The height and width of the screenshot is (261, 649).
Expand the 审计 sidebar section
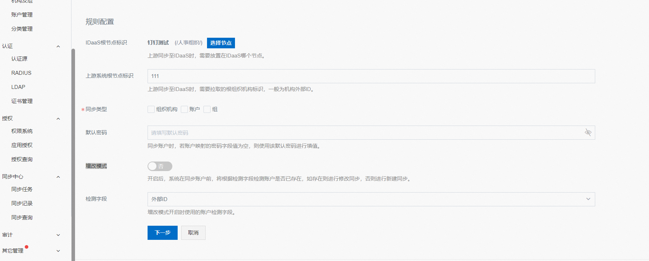(58, 235)
